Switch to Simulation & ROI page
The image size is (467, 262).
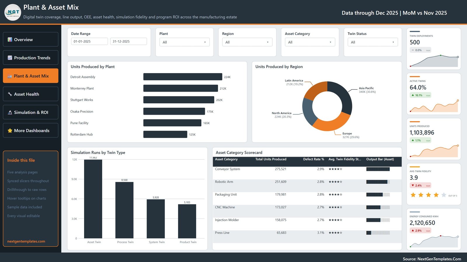31,112
